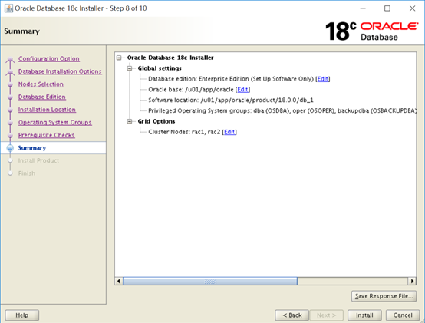Click the Summary step bullet icon
Screen dimensions: 425x323
[x=10, y=147]
